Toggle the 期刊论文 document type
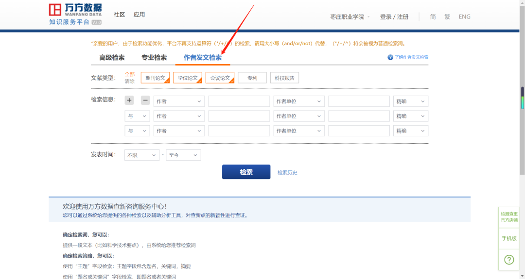The height and width of the screenshot is (279, 525). pyautogui.click(x=156, y=78)
